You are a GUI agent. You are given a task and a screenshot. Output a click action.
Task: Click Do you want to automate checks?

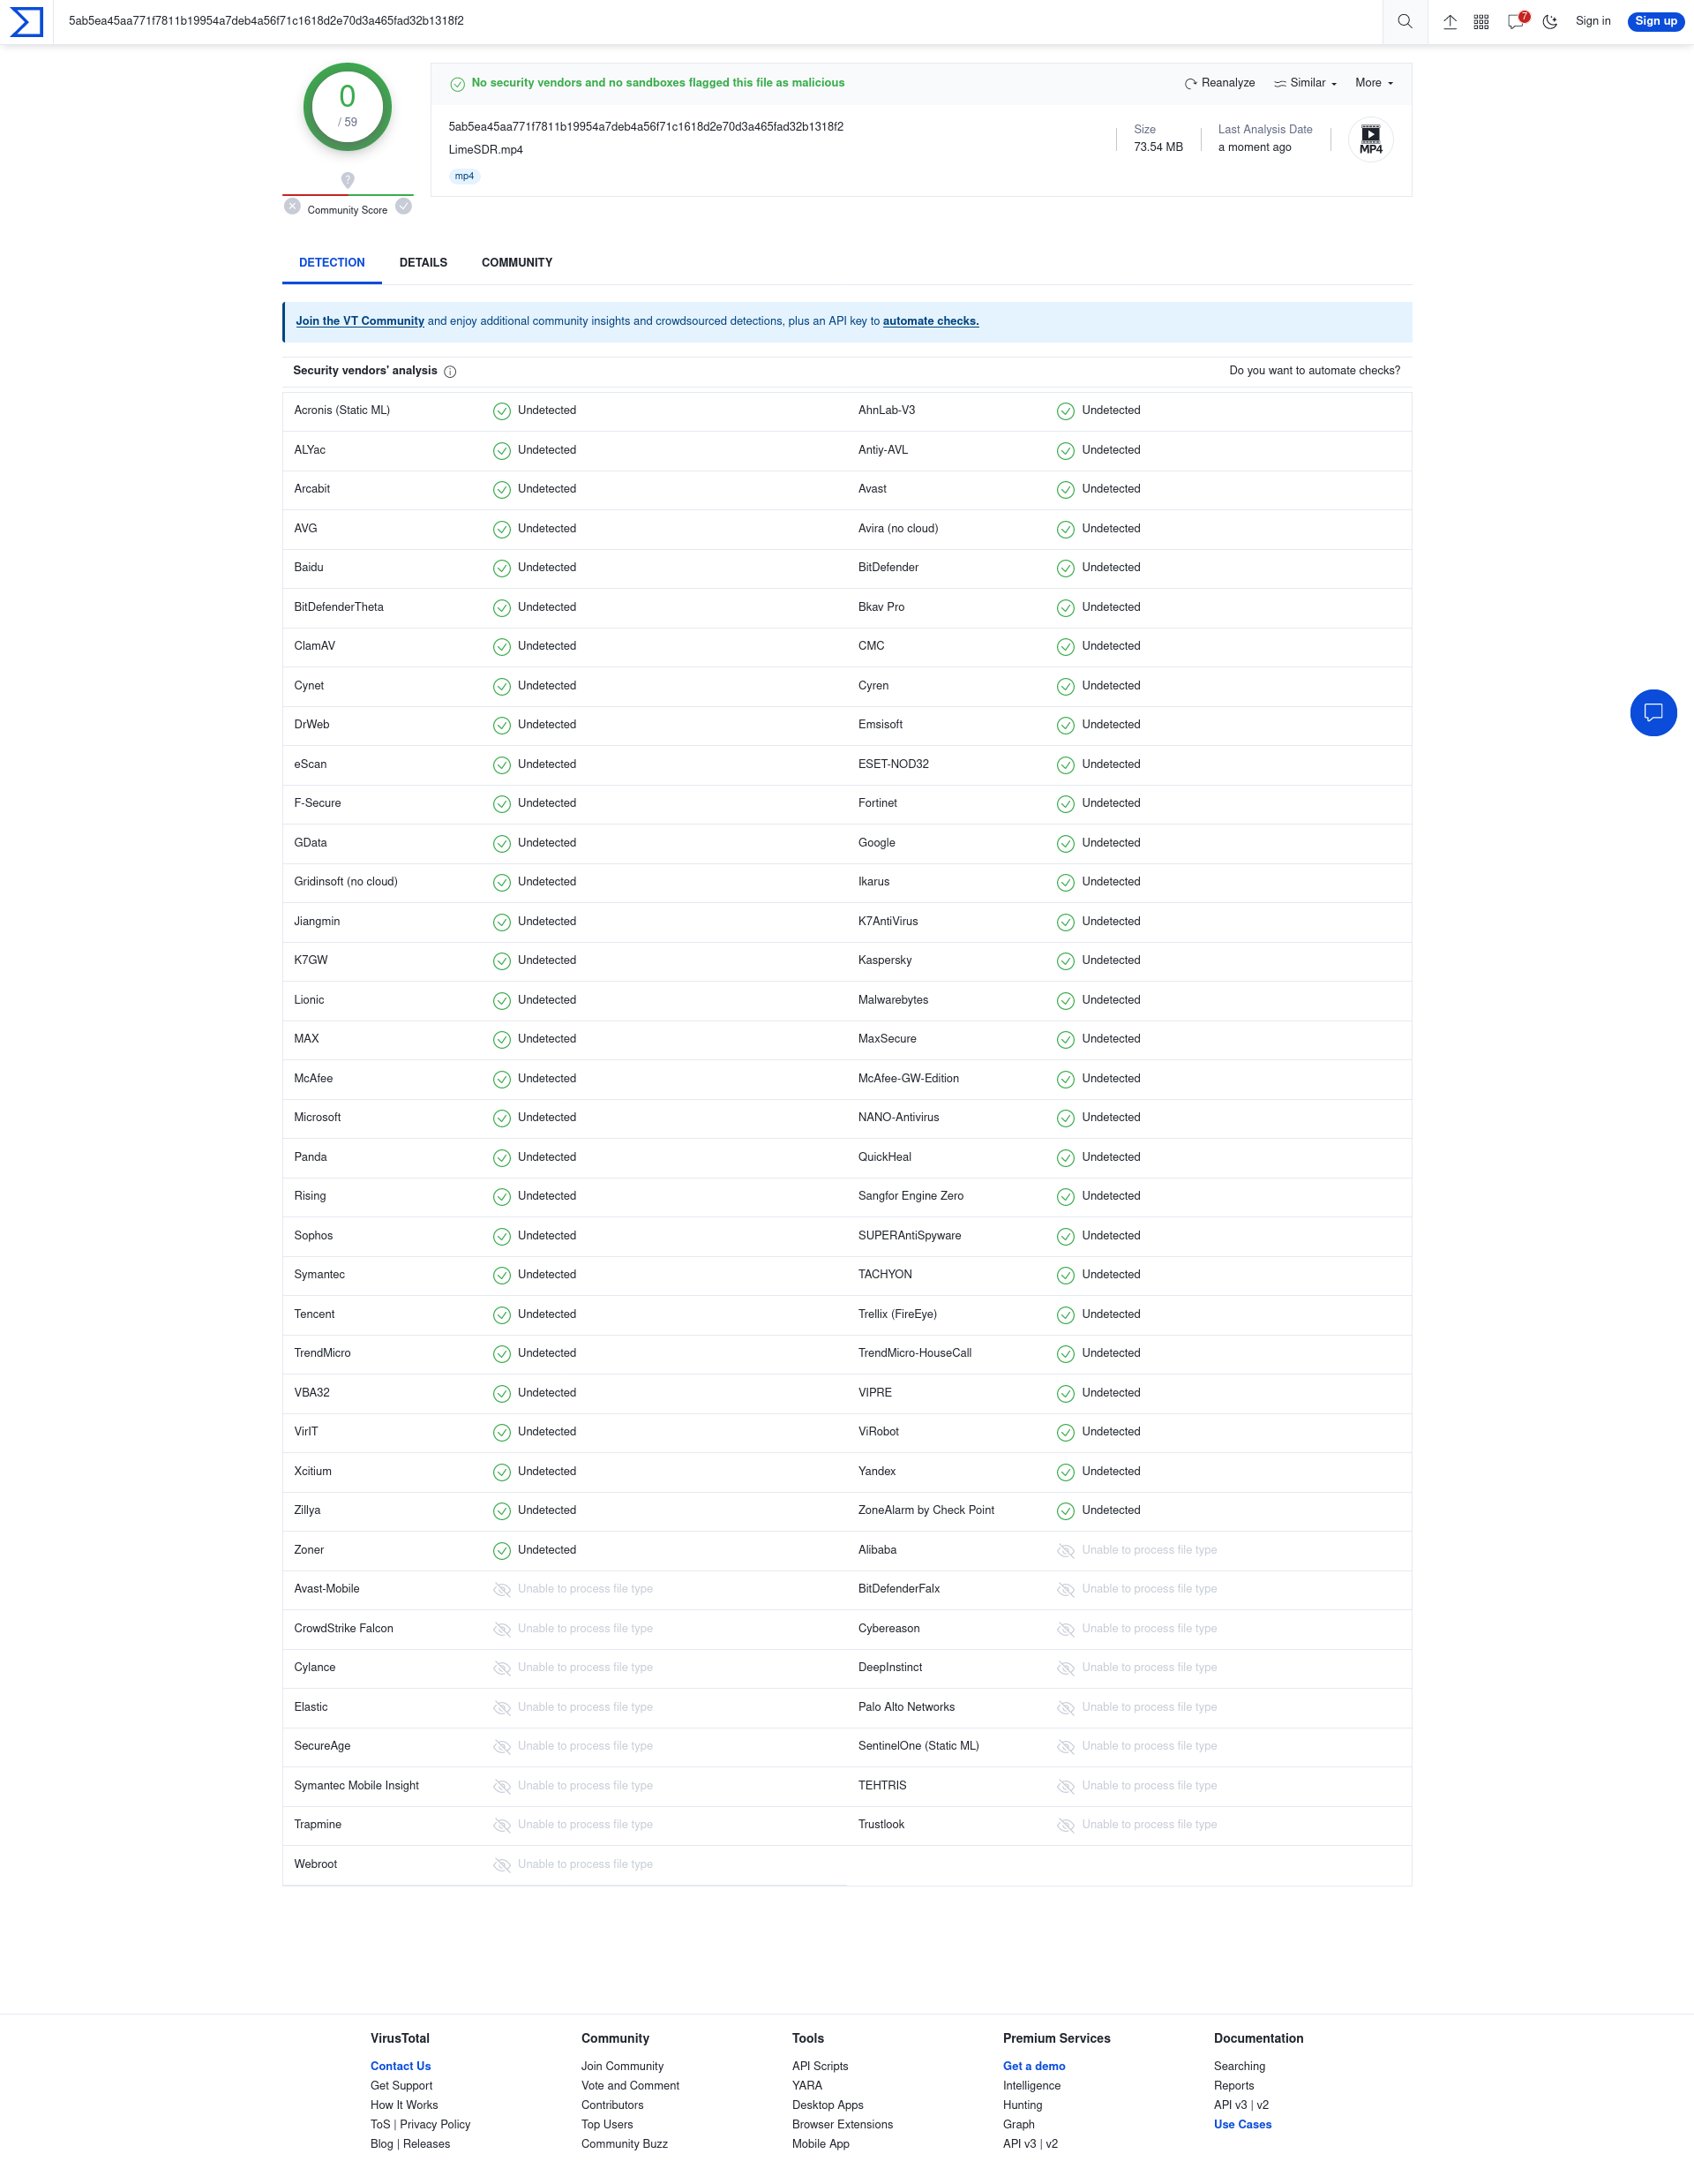1315,370
